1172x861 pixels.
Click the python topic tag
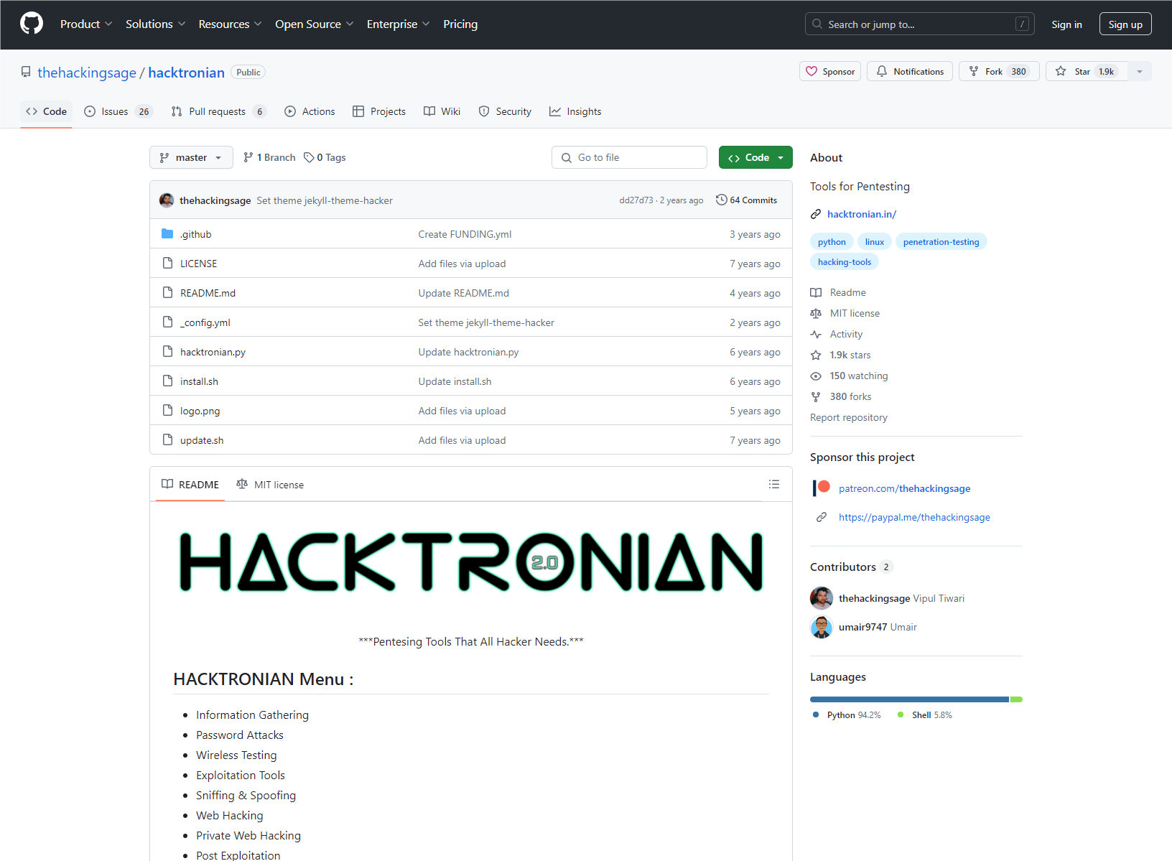coord(832,242)
